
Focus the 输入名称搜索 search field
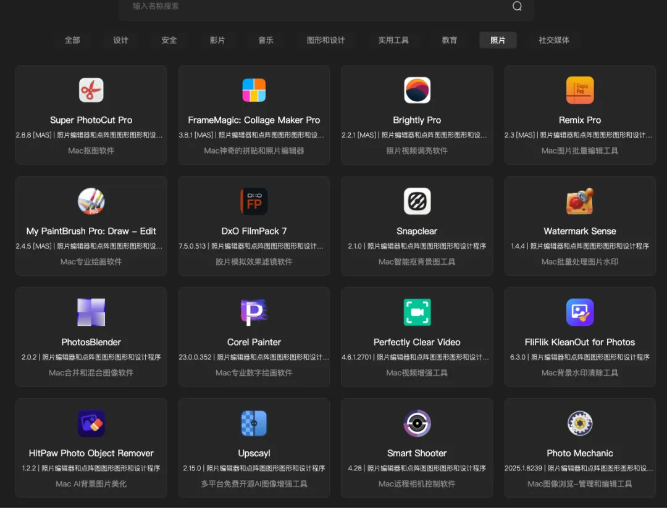pyautogui.click(x=326, y=7)
